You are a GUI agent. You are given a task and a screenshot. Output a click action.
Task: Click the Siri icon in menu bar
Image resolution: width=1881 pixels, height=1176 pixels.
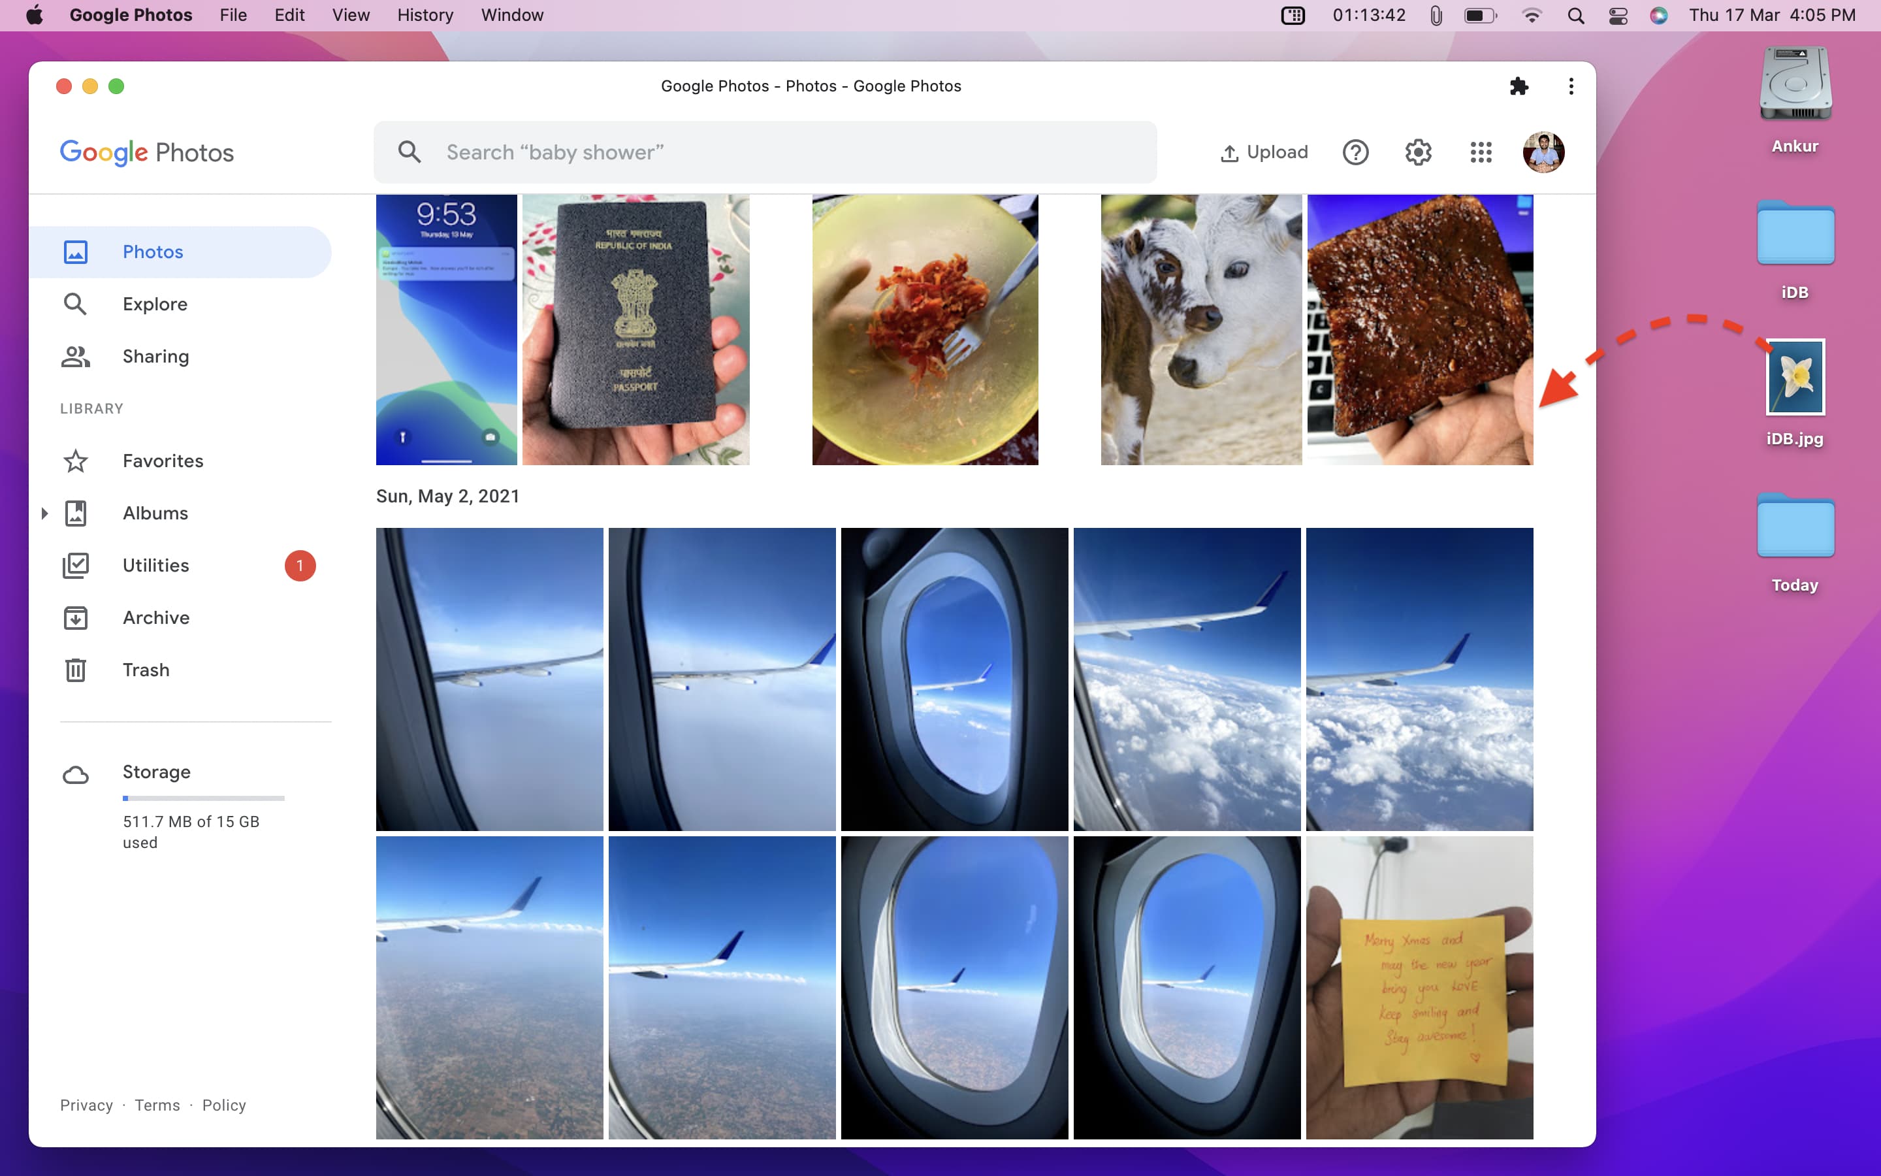click(1659, 15)
